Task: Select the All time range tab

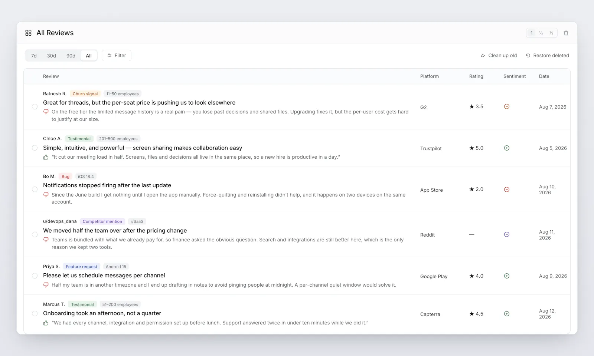Action: coord(89,56)
